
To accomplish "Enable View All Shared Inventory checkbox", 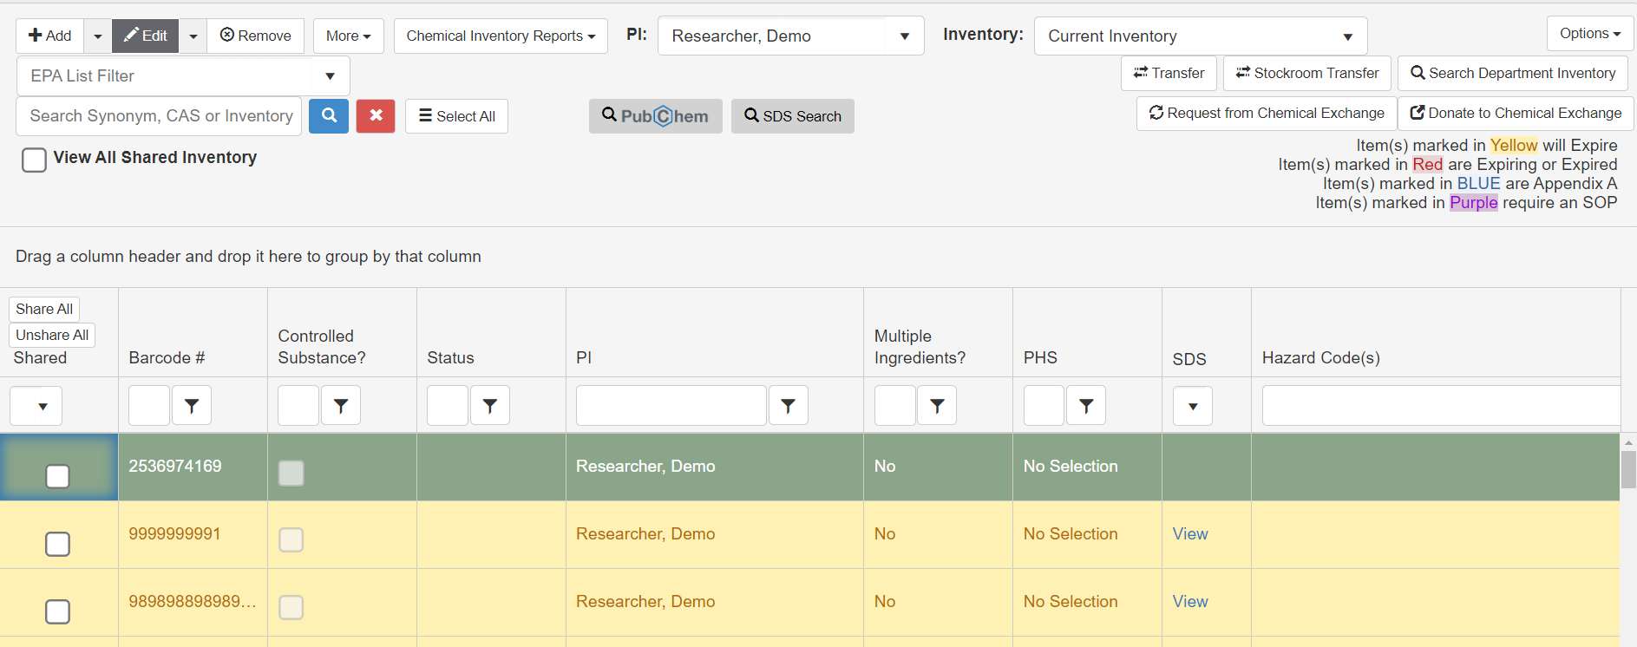I will click(x=34, y=160).
